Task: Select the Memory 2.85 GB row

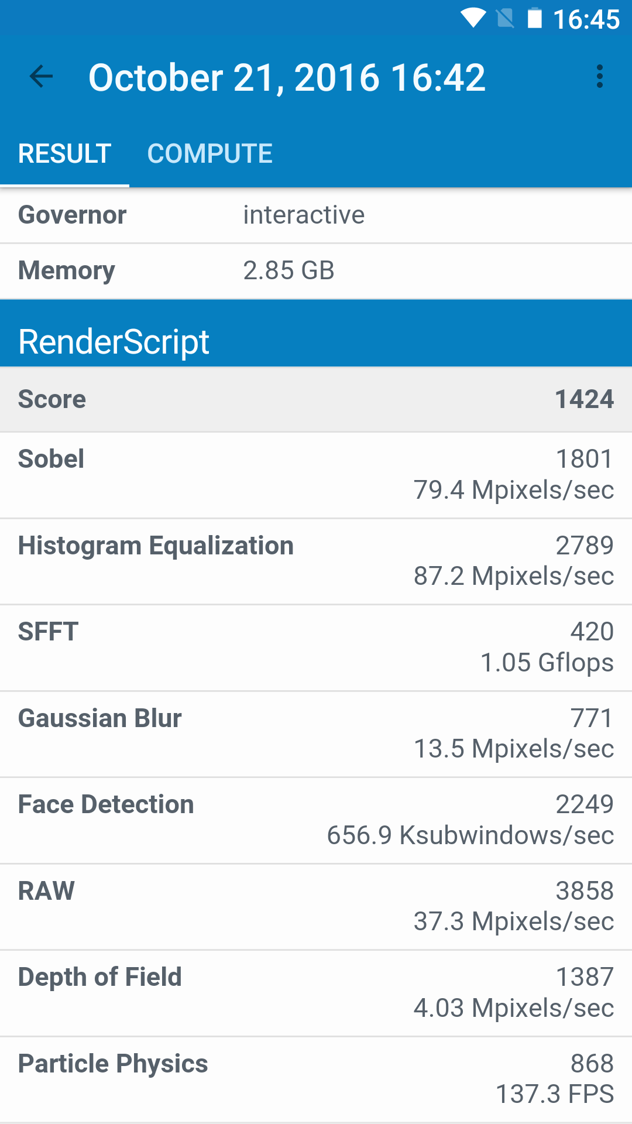Action: coord(316,270)
